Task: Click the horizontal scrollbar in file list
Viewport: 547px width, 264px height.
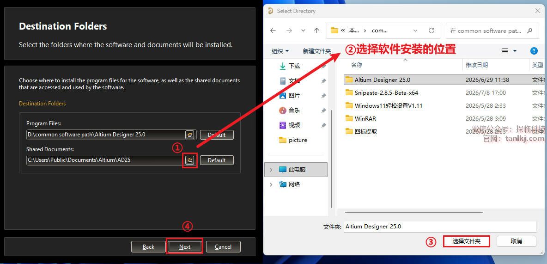Action: [x=414, y=212]
